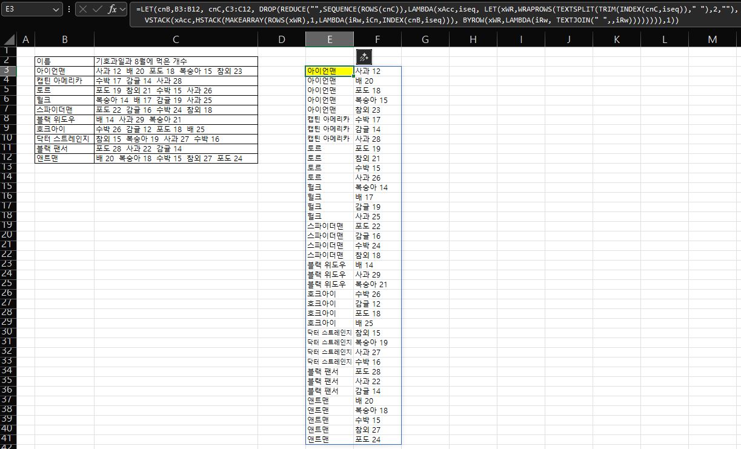Click the sparkle icon above column F data
Screen dimensions: 741x449
[x=364, y=58]
